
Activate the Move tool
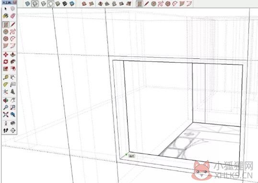[x=6, y=54]
